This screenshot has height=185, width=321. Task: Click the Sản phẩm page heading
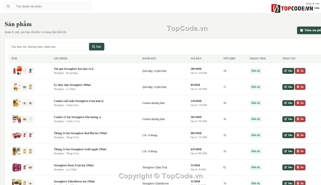point(18,24)
